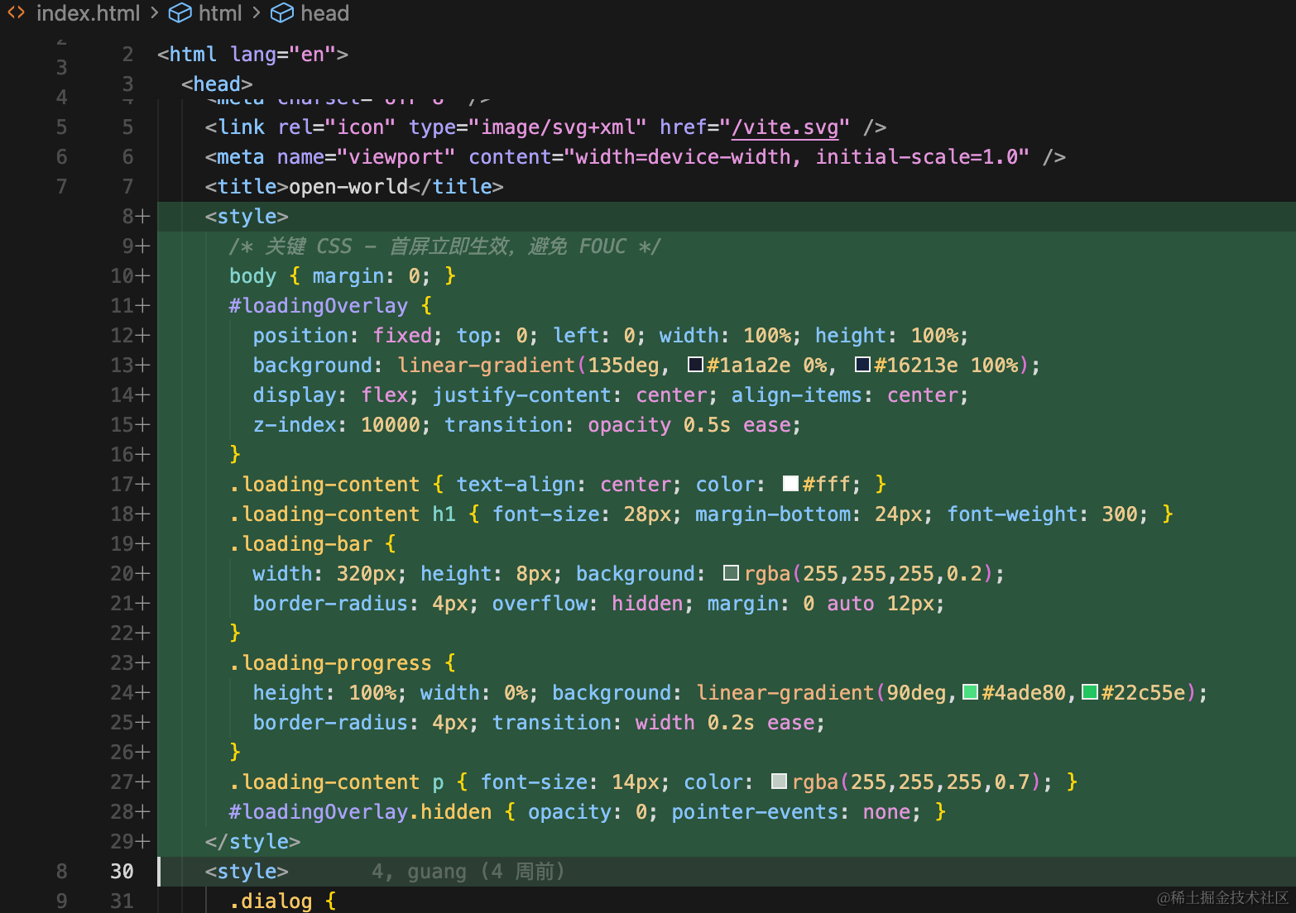Click the line number 31 in the gutter
This screenshot has height=913, width=1296.
[122, 901]
